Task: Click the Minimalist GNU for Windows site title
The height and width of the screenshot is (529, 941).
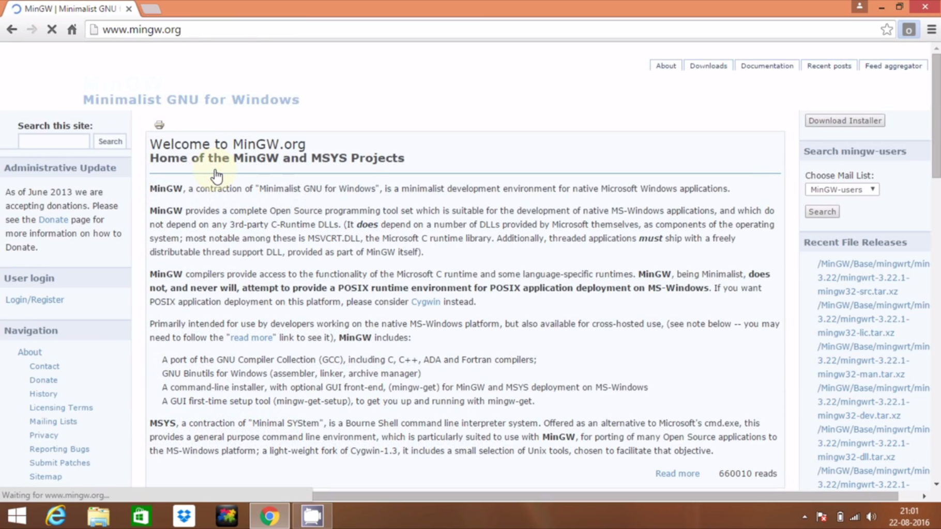Action: click(x=191, y=99)
